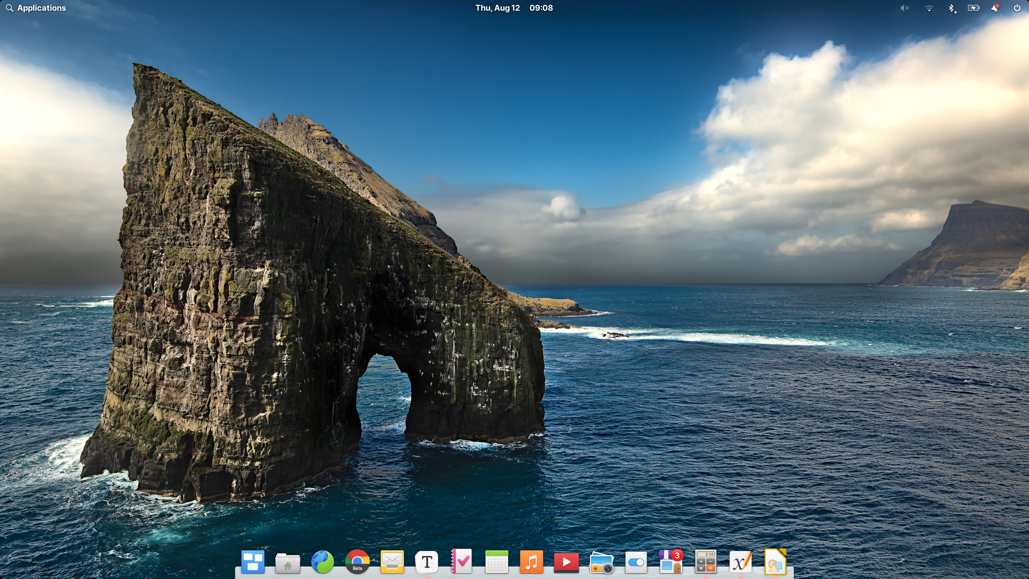Launch the Files app
1029x579 pixels.
[288, 562]
